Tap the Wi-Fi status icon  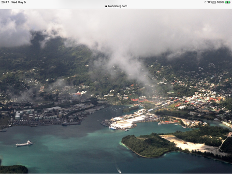pos(209,2)
